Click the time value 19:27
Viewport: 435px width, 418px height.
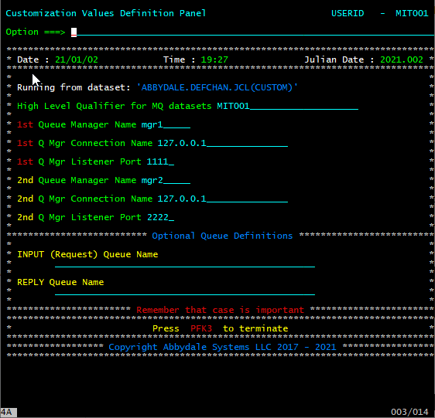214,59
